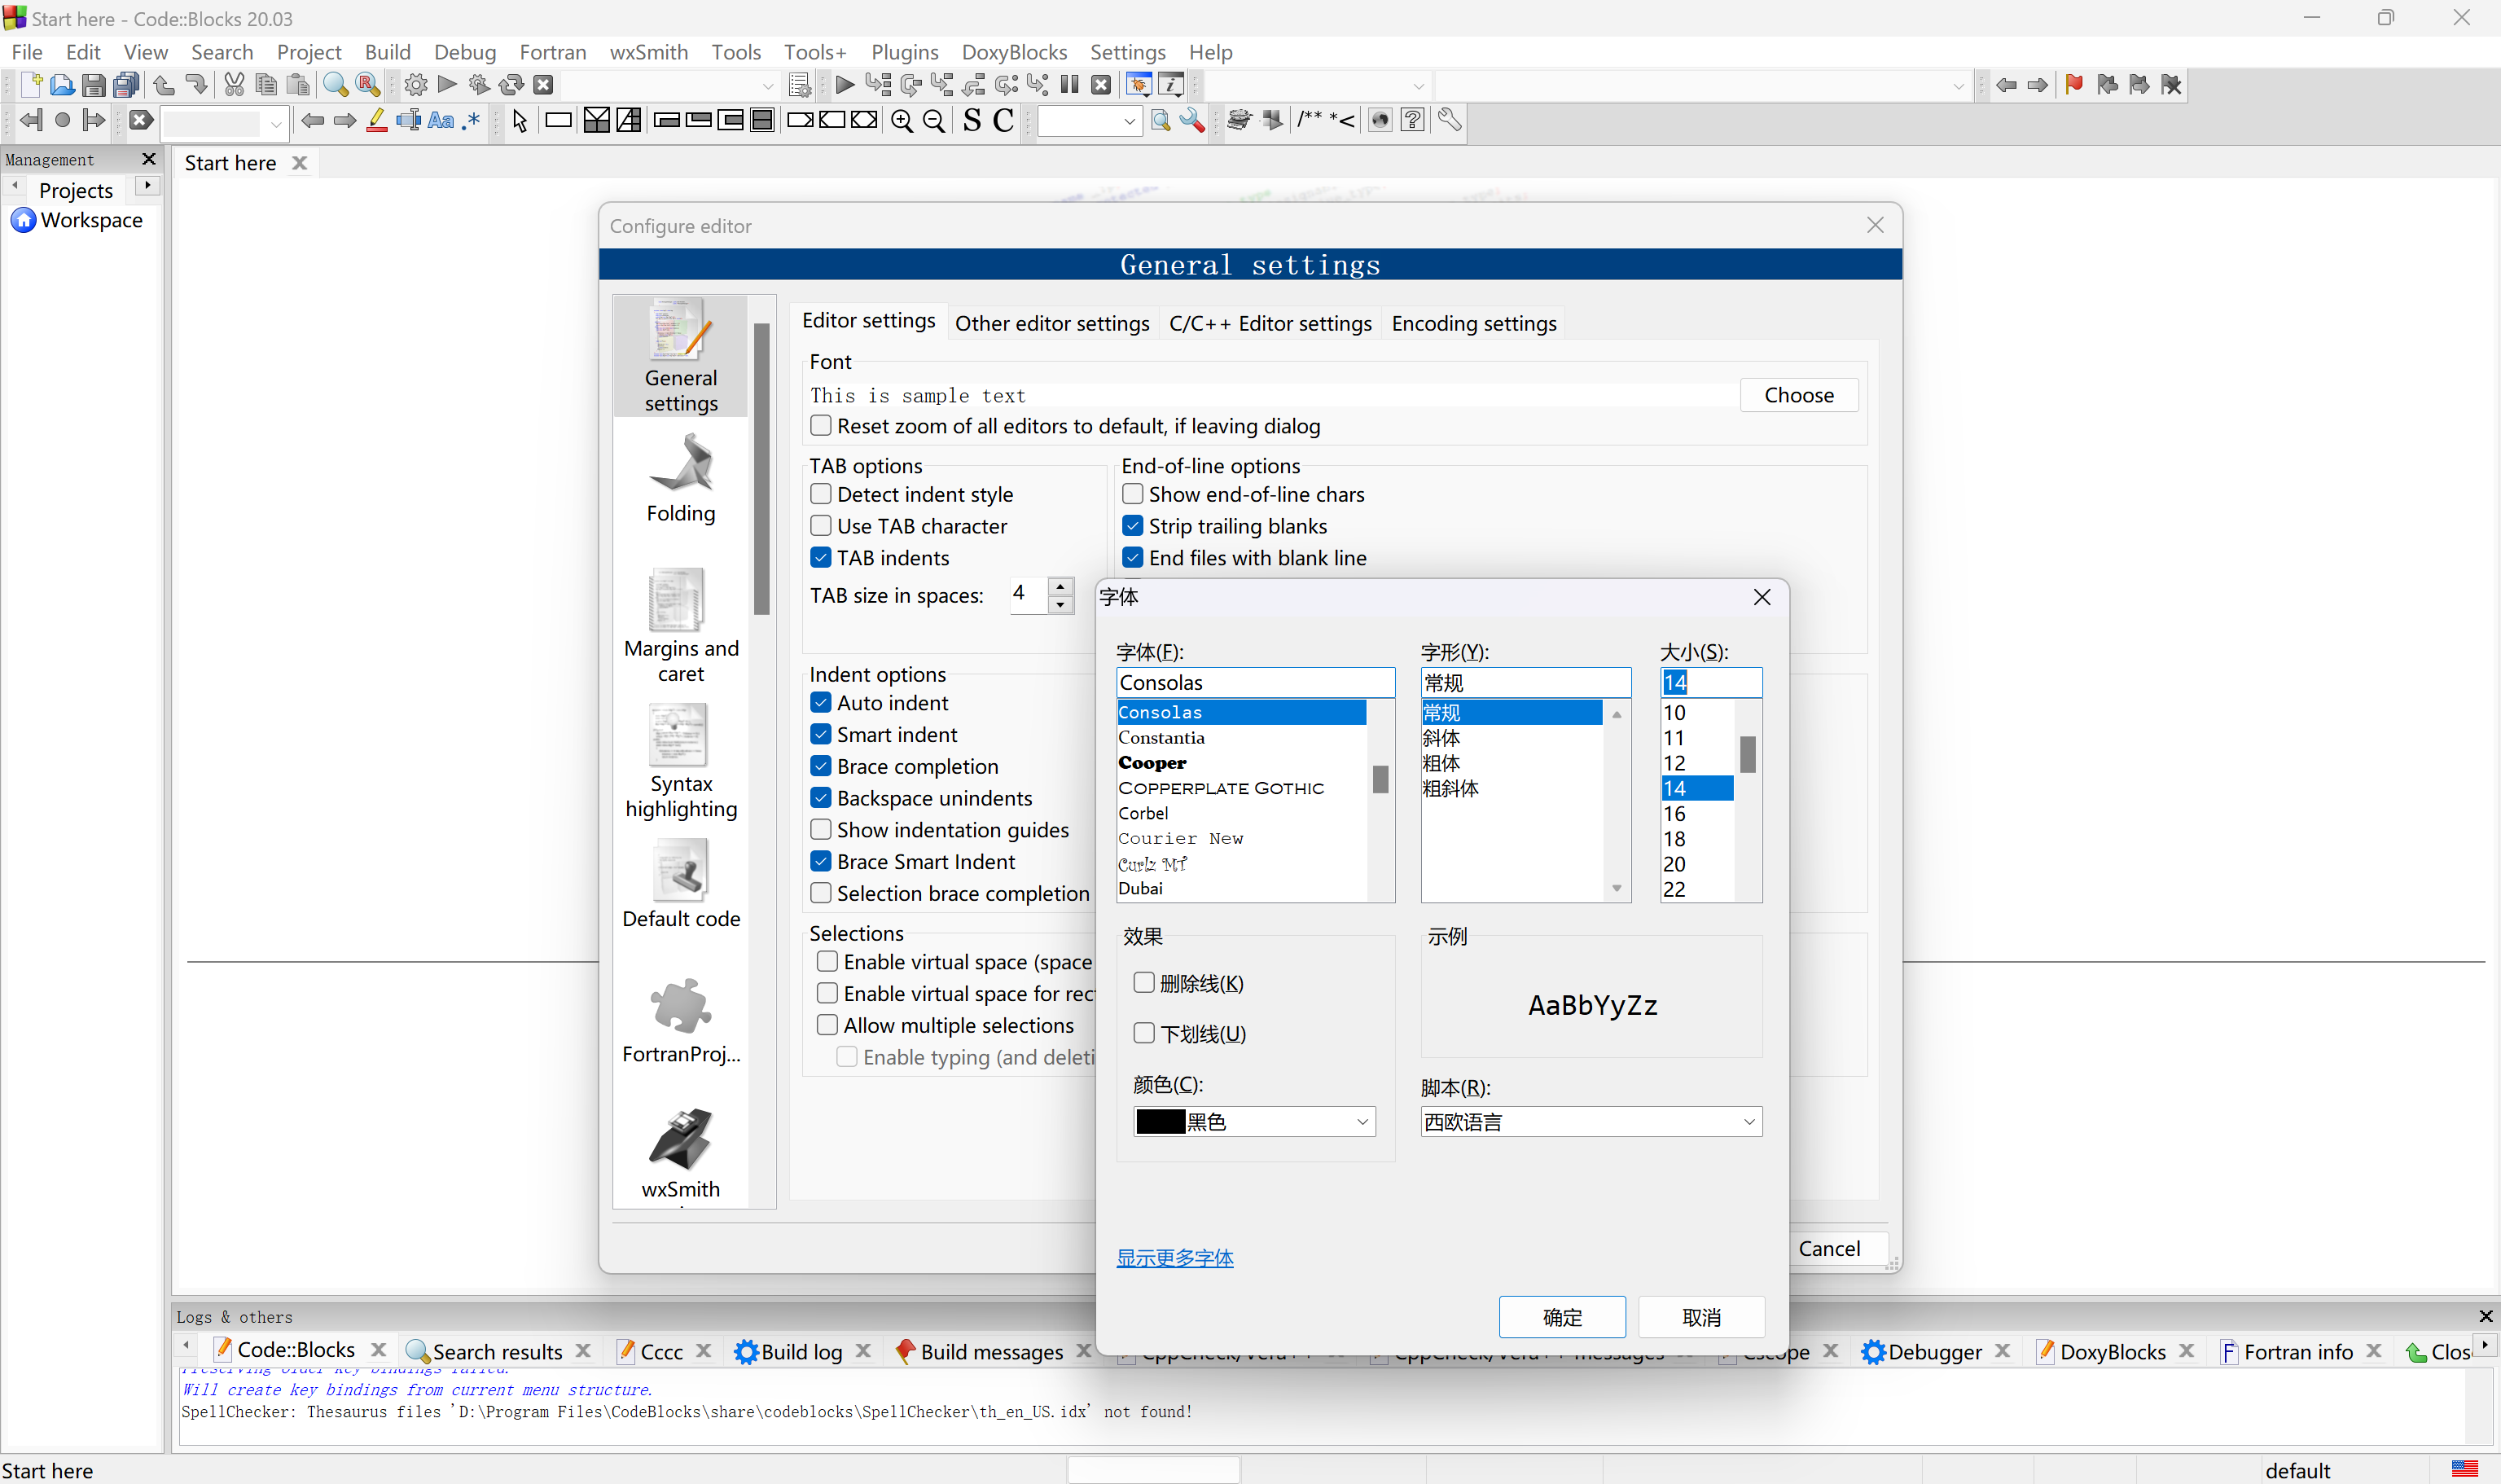Click the Build gear icon
The height and width of the screenshot is (1484, 2501).
tap(416, 85)
